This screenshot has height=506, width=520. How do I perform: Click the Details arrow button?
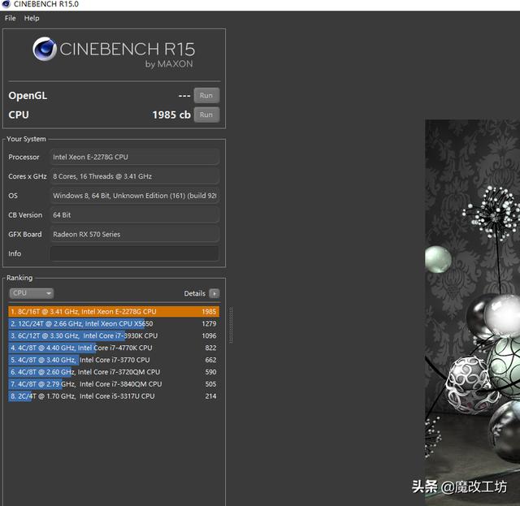[x=214, y=293]
